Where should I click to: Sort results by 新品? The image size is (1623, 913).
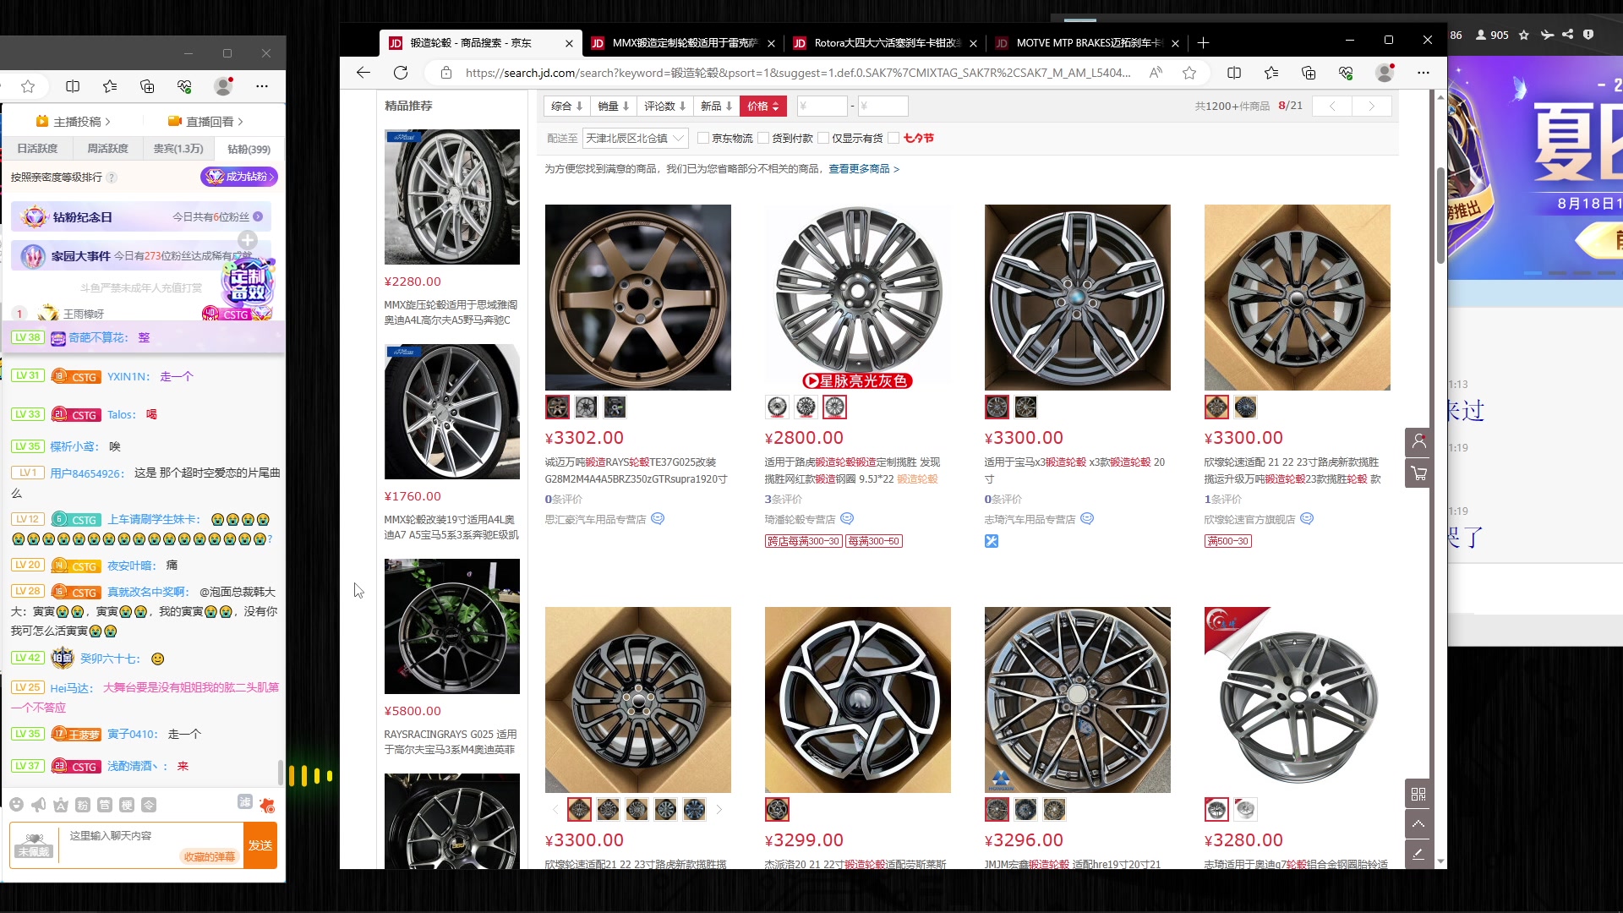click(716, 106)
